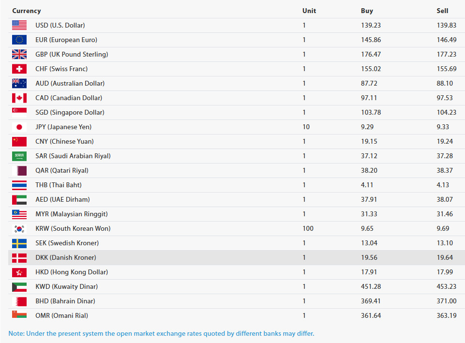Click the Canadian maple leaf flag
Screen dimensions: 465x343
[19, 98]
